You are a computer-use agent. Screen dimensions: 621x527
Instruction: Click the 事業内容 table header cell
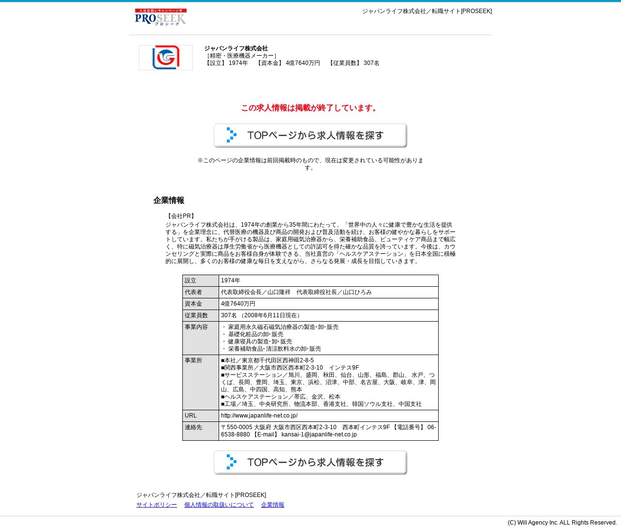point(201,338)
